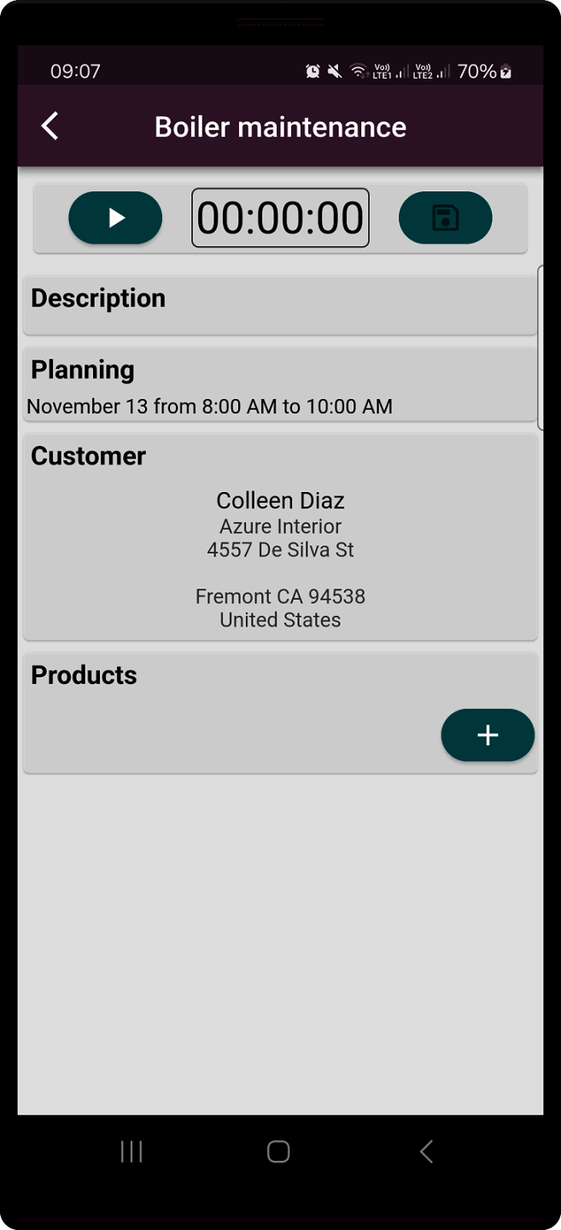Tap the 4557 De Silva St address

click(280, 550)
